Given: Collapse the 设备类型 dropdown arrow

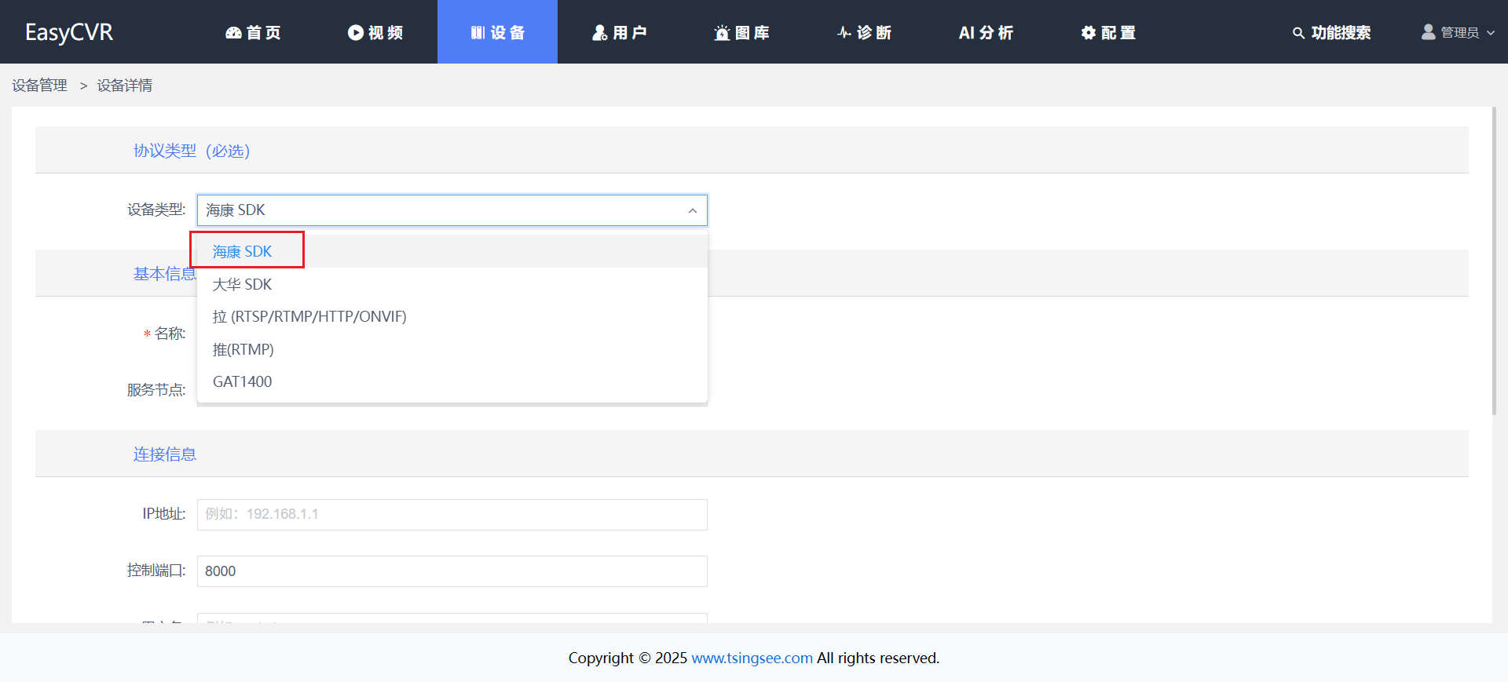Looking at the screenshot, I should point(692,210).
